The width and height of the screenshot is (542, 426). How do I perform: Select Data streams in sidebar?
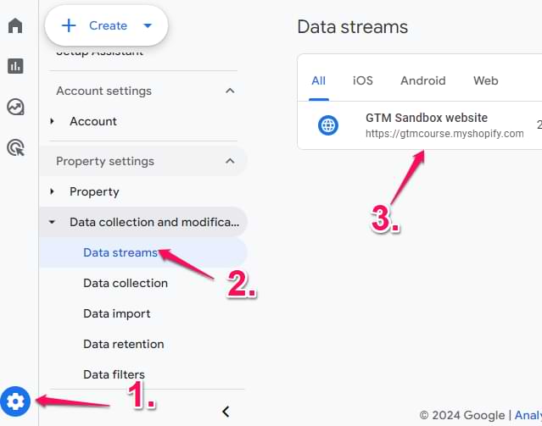pos(120,252)
